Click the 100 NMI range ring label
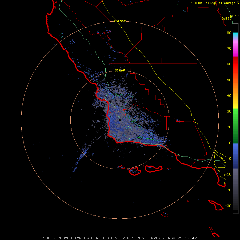240x240 pixels. pyautogui.click(x=120, y=21)
